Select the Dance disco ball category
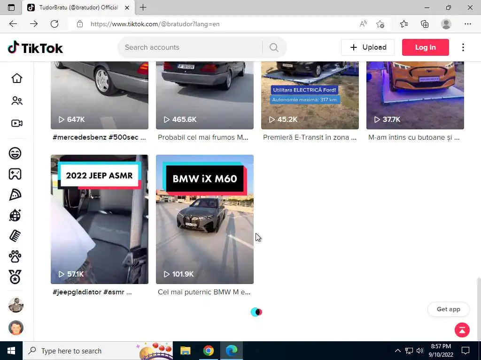Image resolution: width=481 pixels, height=360 pixels. coord(15,215)
